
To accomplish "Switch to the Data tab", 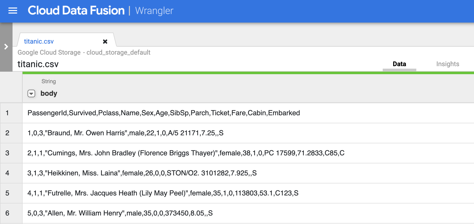I will (399, 64).
